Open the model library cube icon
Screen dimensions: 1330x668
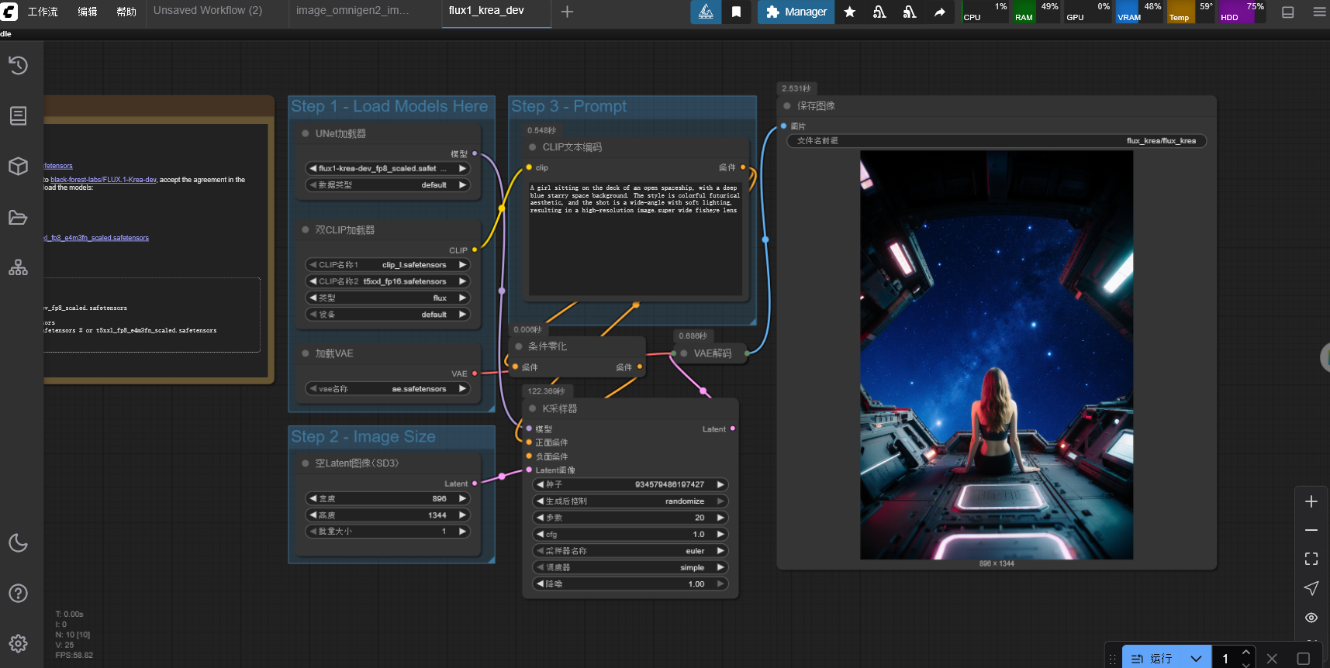coord(18,167)
